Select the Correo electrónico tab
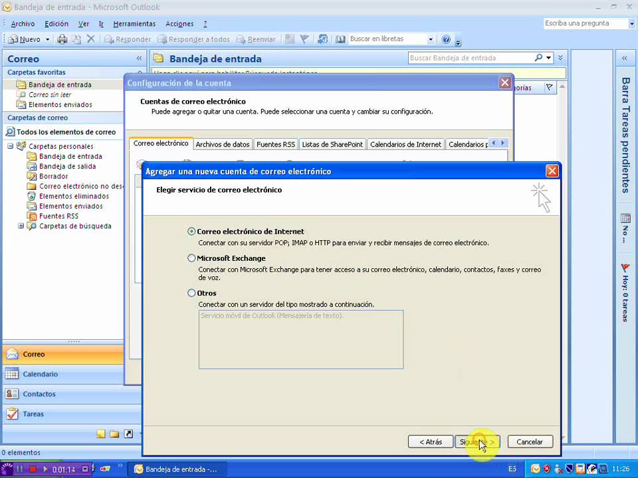This screenshot has width=638, height=478. (161, 143)
